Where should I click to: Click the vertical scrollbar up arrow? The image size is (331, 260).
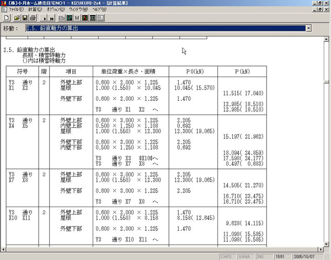(x=326, y=40)
